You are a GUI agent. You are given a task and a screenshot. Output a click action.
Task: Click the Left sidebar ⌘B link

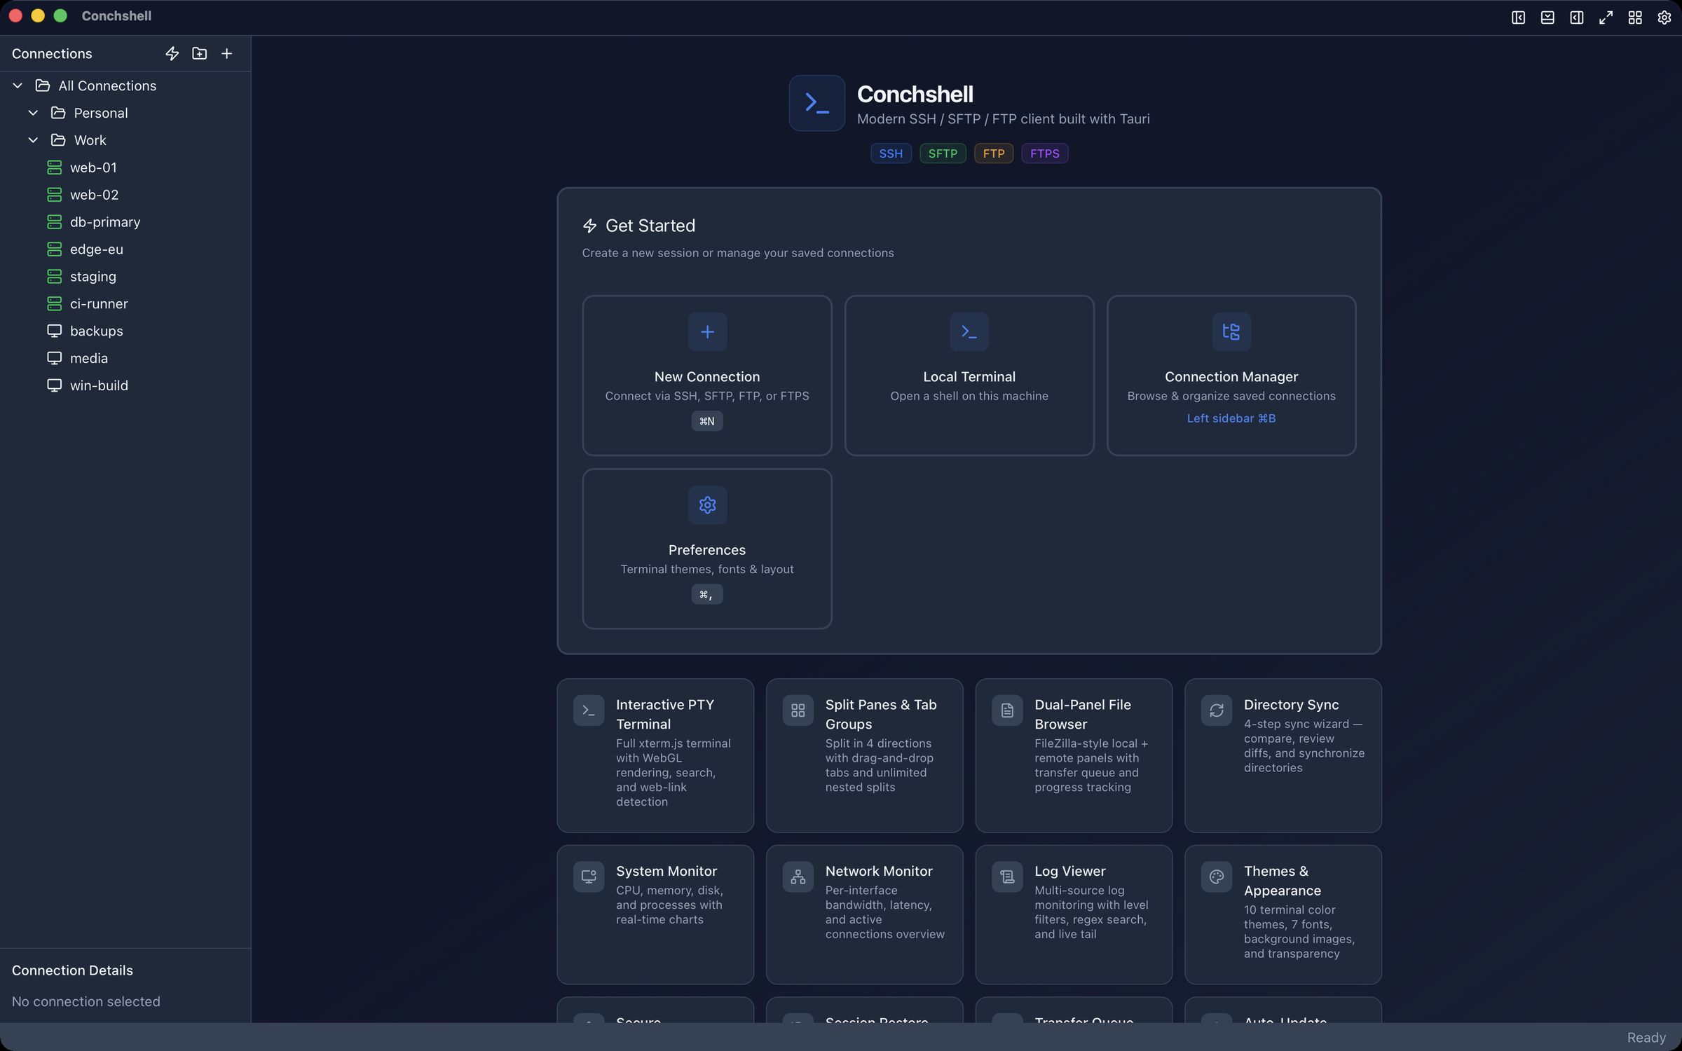[x=1231, y=418]
